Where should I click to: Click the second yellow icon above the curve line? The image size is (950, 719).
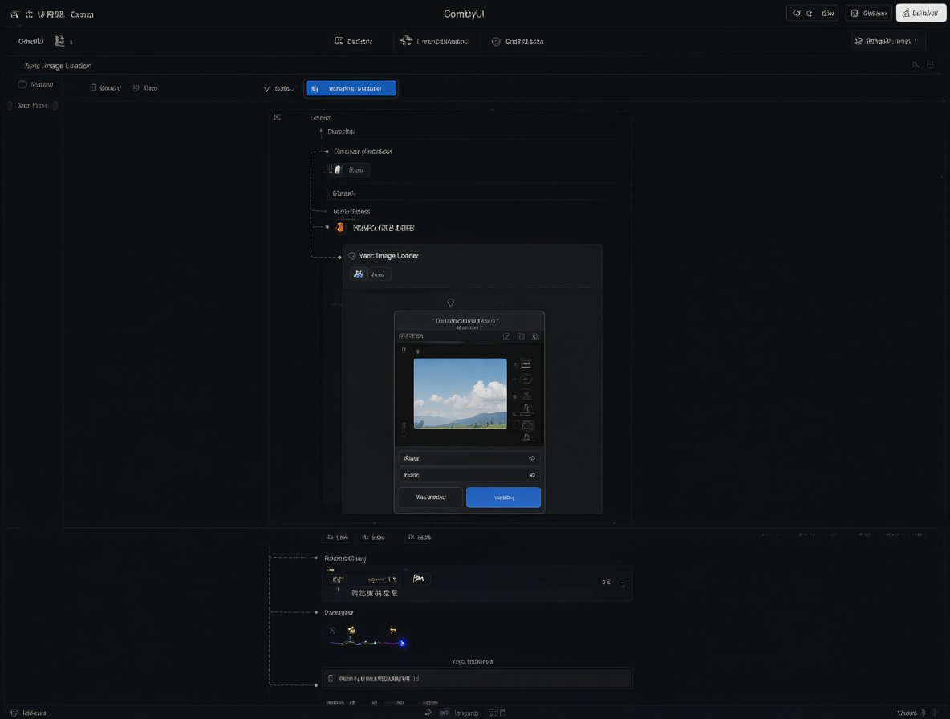[x=392, y=631]
